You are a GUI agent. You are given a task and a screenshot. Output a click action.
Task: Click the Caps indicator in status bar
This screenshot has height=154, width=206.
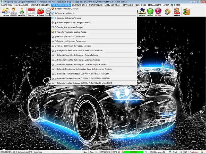[x=91, y=152]
